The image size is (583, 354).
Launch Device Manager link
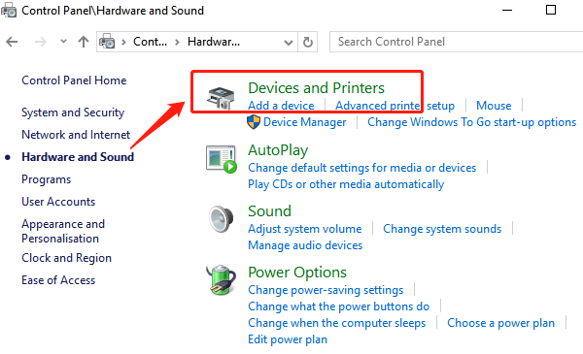pyautogui.click(x=304, y=122)
